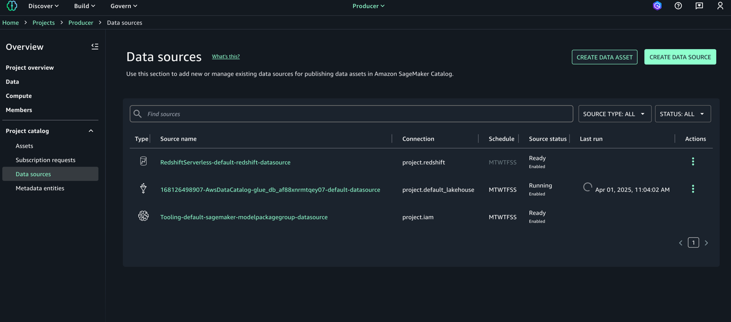The image size is (731, 322).
Task: Click the Create Data Asset button
Action: pyautogui.click(x=604, y=57)
